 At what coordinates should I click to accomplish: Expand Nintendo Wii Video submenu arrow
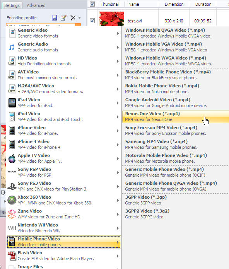(118, 228)
